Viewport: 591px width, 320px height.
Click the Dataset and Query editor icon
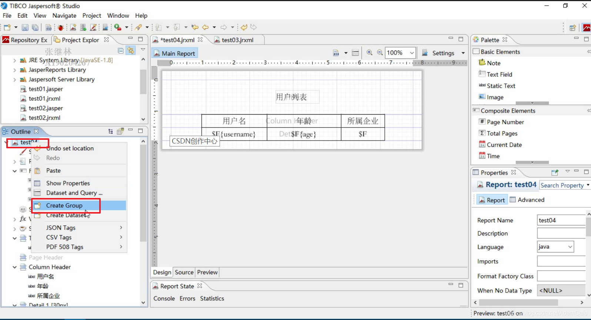coord(355,53)
